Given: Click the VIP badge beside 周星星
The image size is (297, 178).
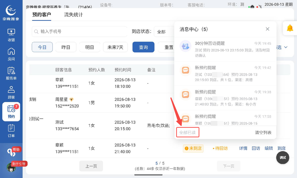Looking at the screenshot, I should point(71,99).
